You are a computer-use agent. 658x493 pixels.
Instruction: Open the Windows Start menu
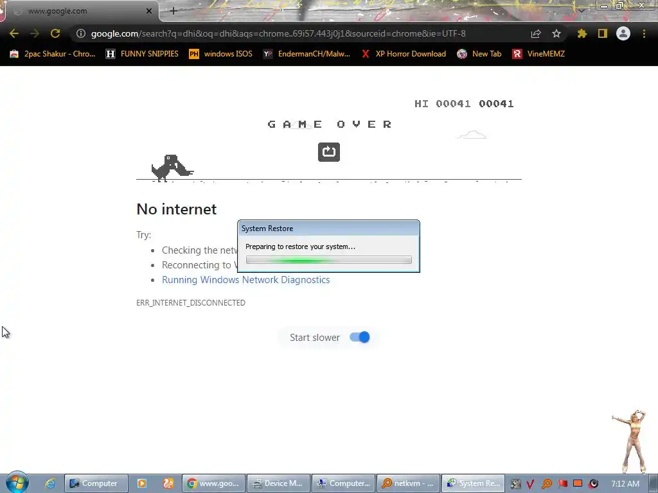point(17,483)
